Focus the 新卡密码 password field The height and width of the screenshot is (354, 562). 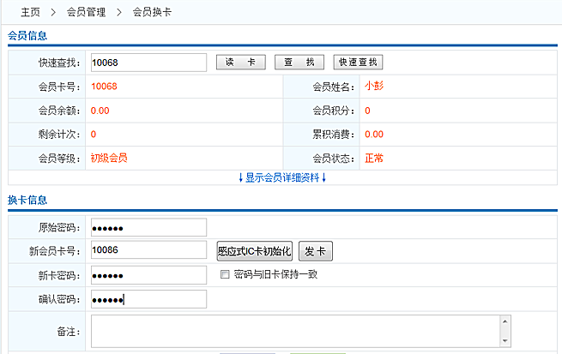click(x=148, y=275)
